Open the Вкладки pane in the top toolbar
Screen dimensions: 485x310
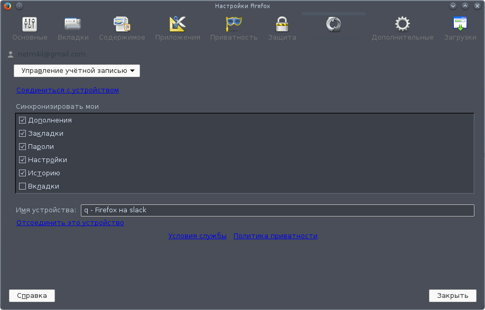[x=73, y=29]
